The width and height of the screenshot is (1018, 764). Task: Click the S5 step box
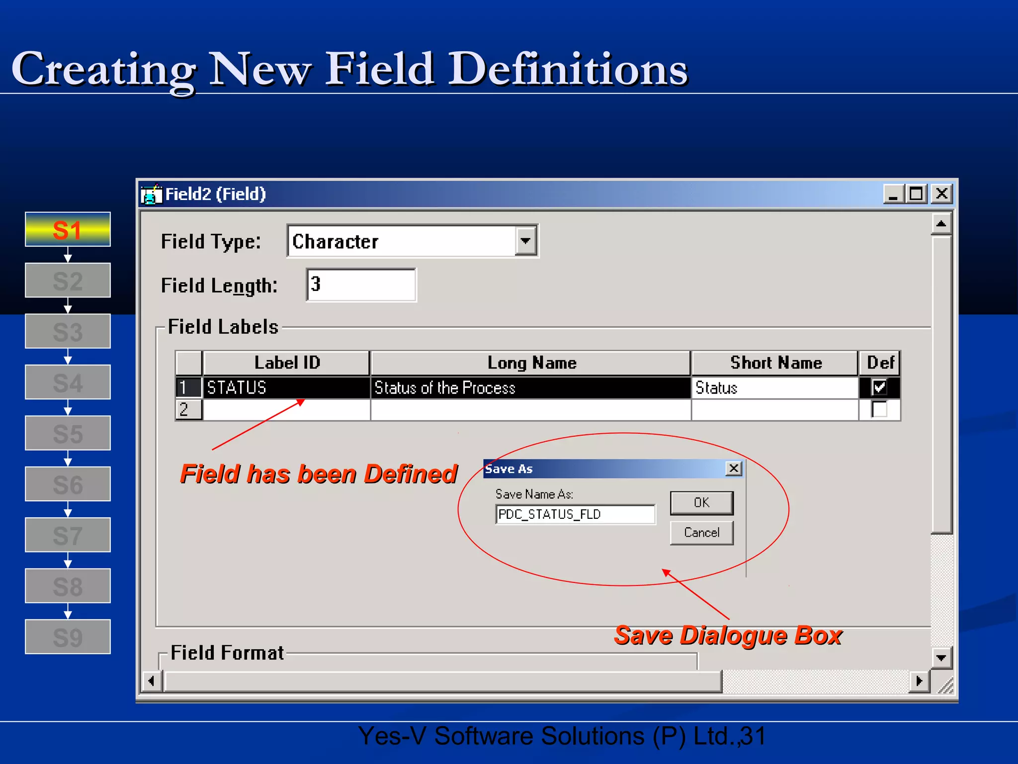tap(68, 433)
